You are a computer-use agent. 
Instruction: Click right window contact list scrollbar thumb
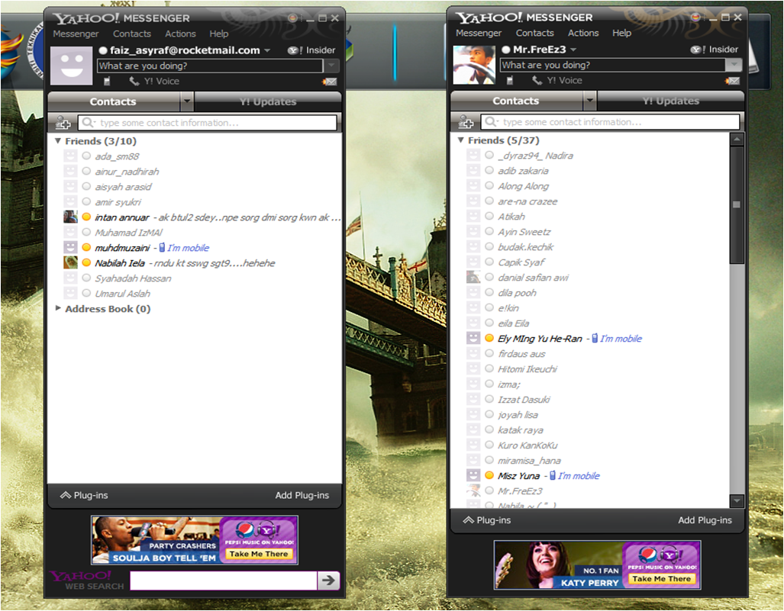tap(737, 205)
